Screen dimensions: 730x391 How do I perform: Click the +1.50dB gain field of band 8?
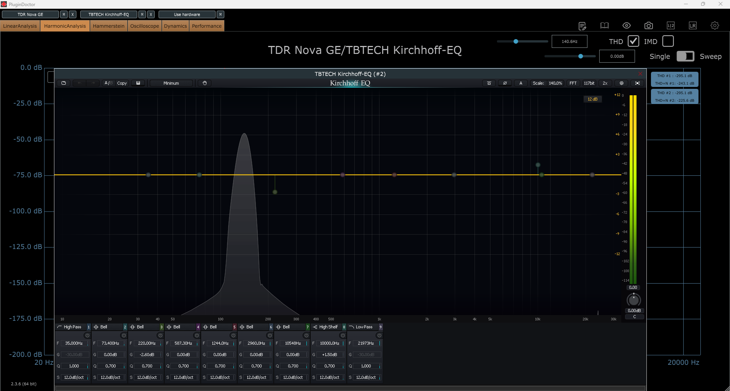pos(329,355)
